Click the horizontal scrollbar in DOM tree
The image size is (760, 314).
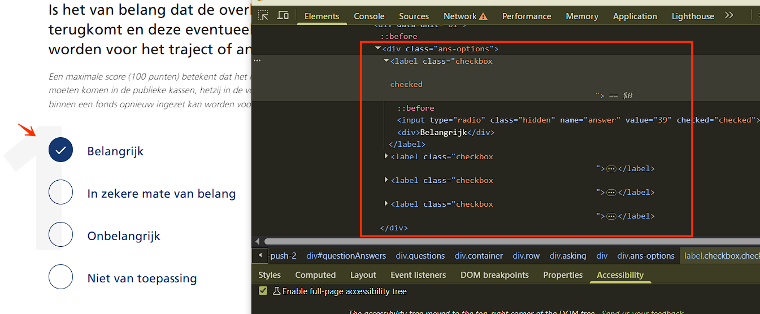click(509, 241)
